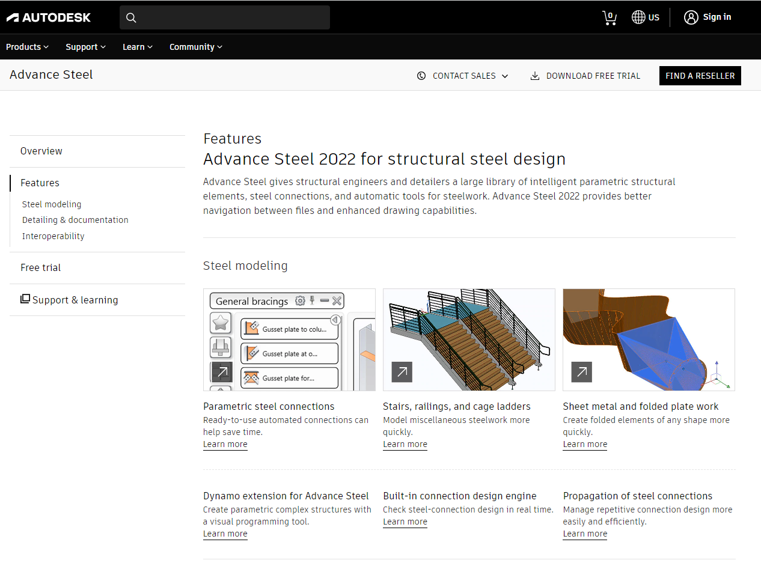Click the download icon beside Download Free Trial
The width and height of the screenshot is (761, 563).
(534, 75)
